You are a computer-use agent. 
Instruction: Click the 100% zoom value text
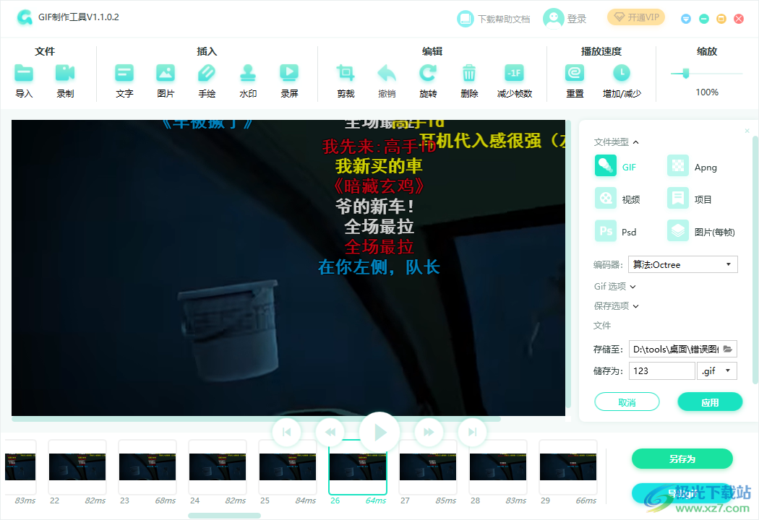coord(707,92)
